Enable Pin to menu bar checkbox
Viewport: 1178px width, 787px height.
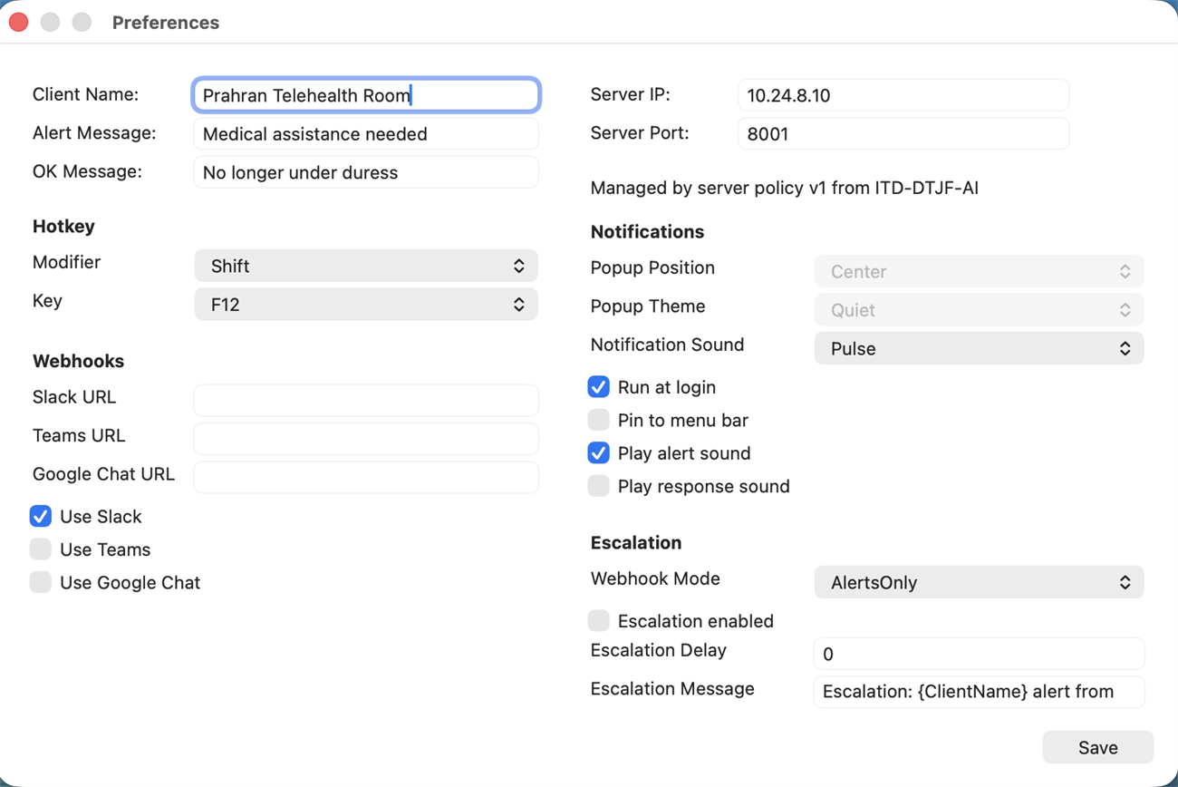[x=598, y=420]
